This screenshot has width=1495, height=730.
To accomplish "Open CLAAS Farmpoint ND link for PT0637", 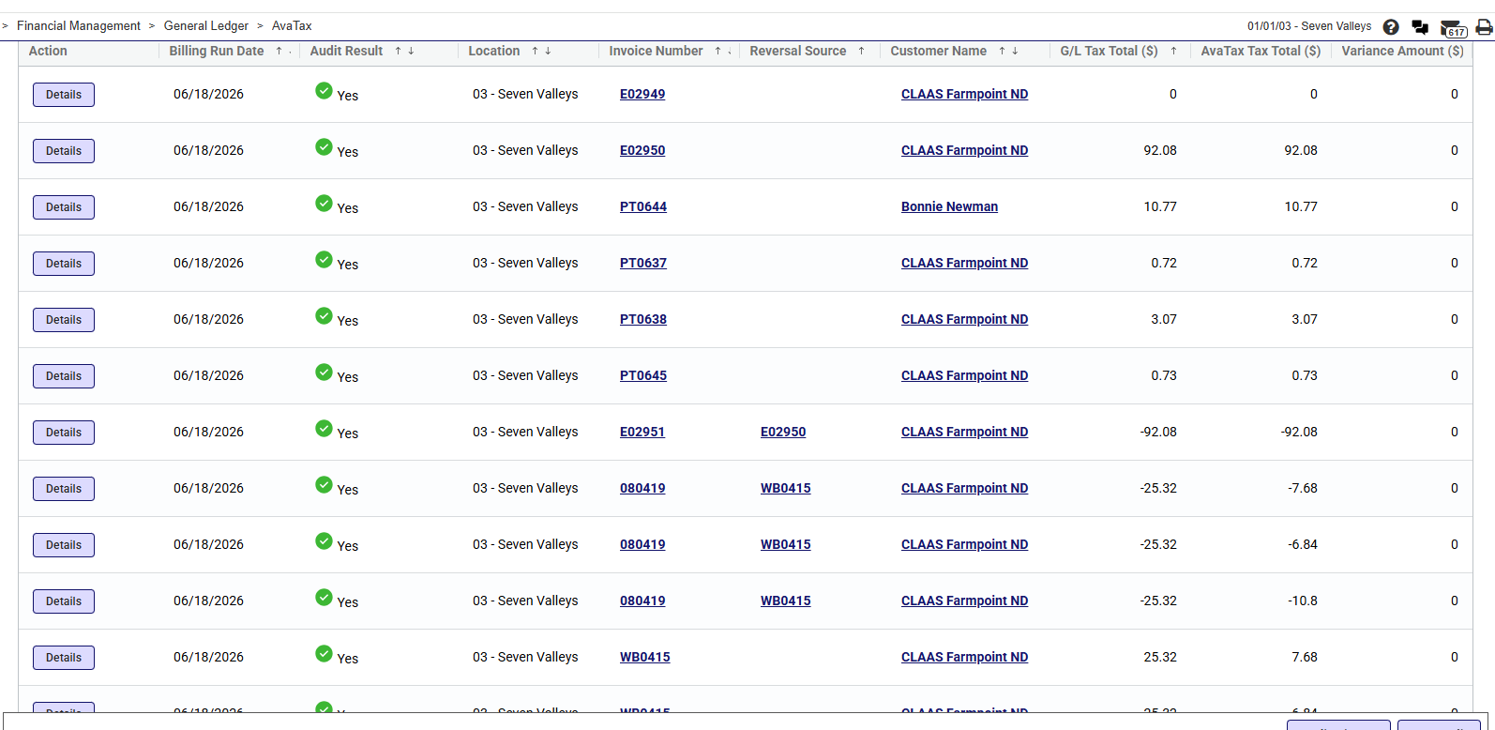I will click(964, 264).
